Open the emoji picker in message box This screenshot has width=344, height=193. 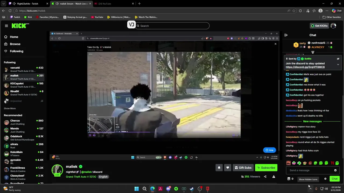click(335, 170)
